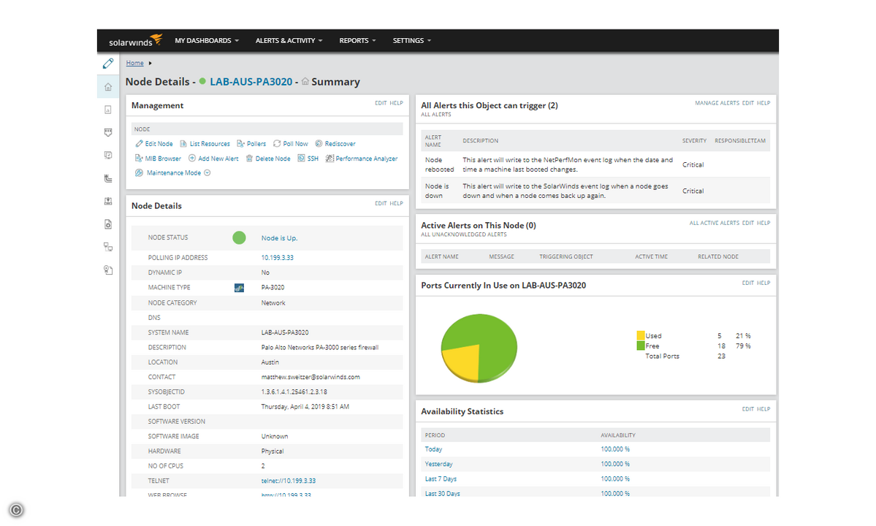876x526 pixels.
Task: Click the Home breadcrumb link
Action: [x=134, y=63]
